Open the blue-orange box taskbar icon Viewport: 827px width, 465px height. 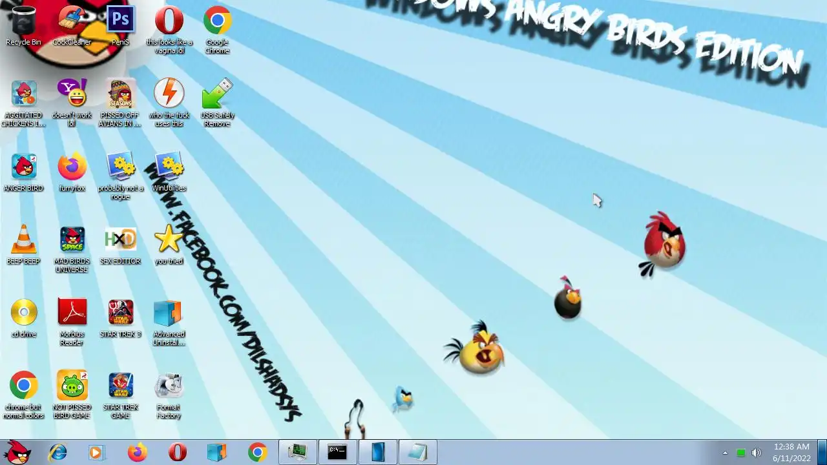(217, 452)
